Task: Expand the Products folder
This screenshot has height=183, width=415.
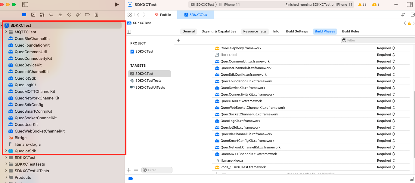Action: [6, 177]
